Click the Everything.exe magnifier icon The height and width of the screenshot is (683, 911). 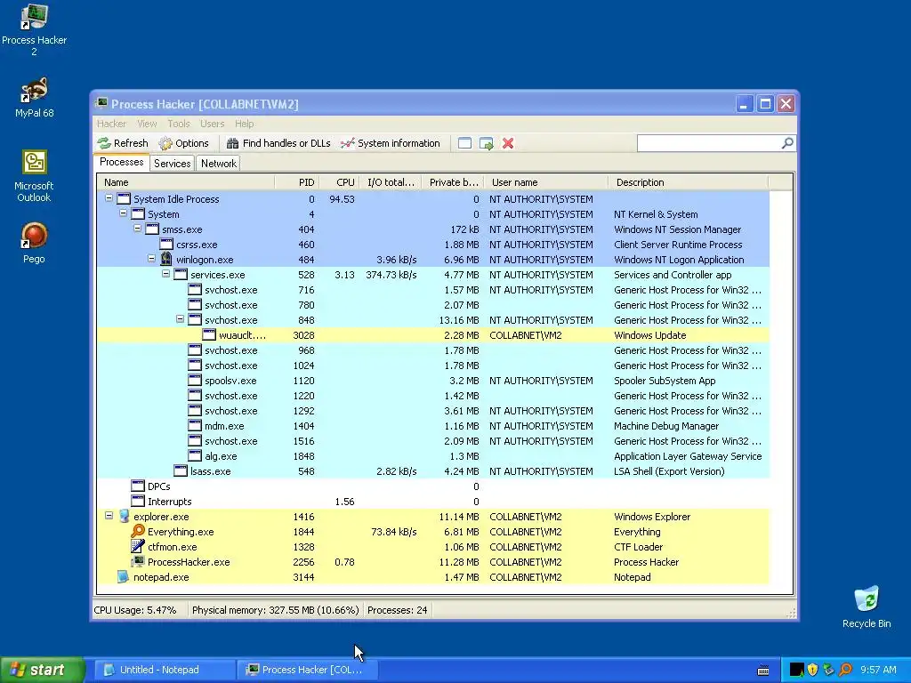coord(138,532)
